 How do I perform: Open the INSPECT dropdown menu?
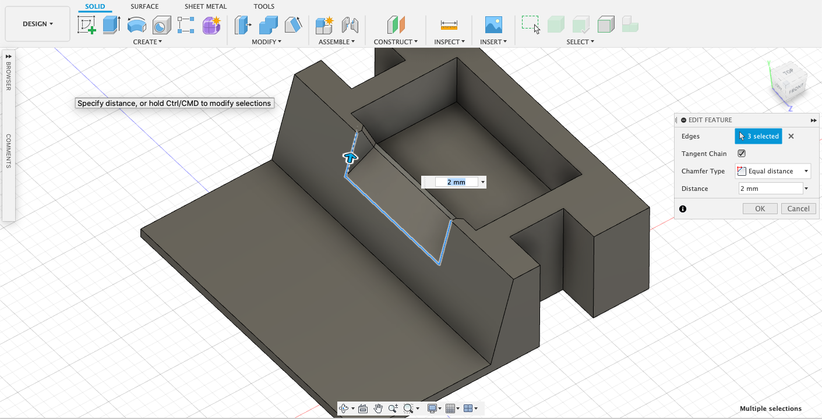coord(450,42)
